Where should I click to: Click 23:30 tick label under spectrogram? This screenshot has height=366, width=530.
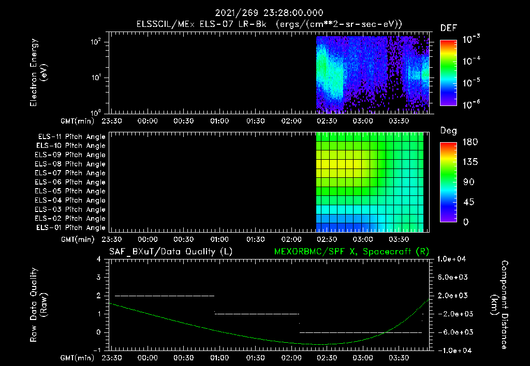(x=112, y=121)
